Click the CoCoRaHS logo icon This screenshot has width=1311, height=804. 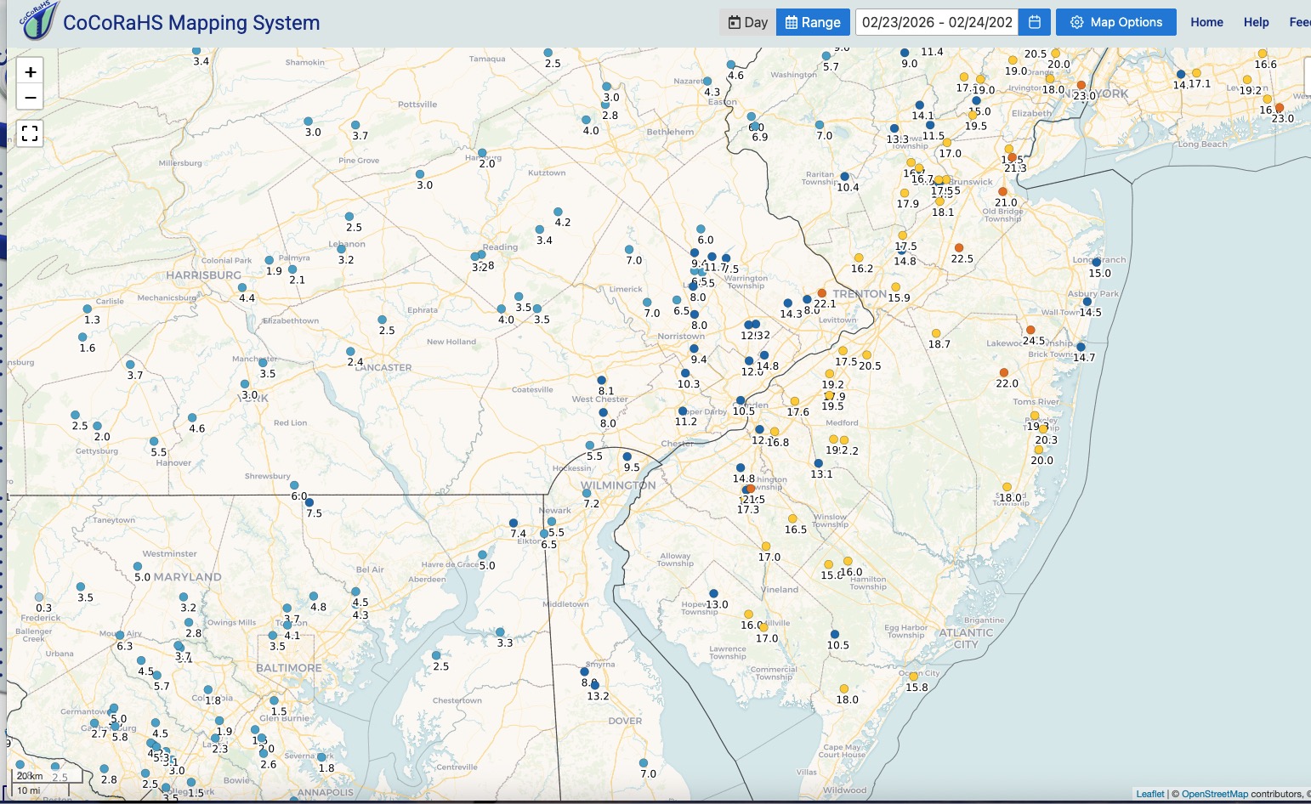pos(39,20)
